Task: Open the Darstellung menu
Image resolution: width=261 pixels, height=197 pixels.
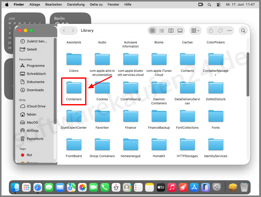Action: (x=76, y=4)
